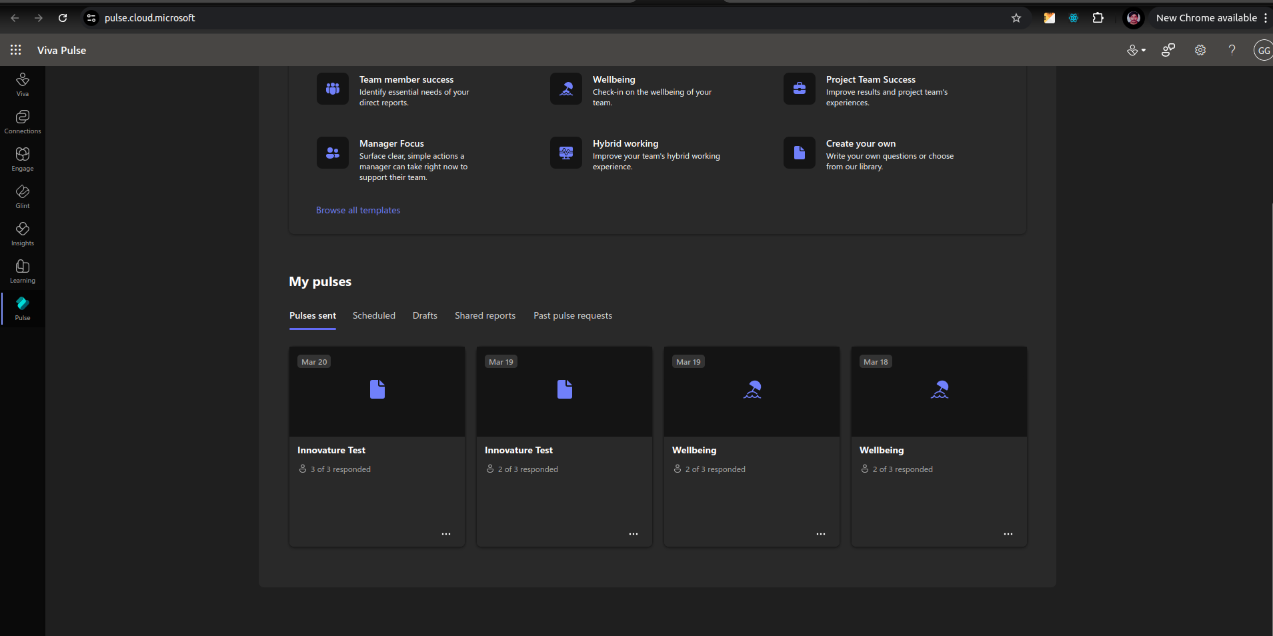Viewport: 1273px width, 636px height.
Task: Open Viva Insights in the sidebar
Action: point(23,234)
